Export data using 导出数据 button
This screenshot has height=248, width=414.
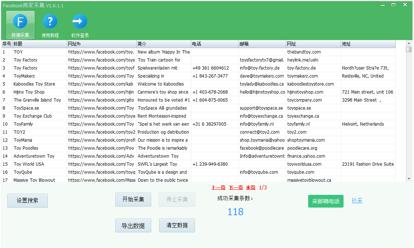[x=133, y=226]
